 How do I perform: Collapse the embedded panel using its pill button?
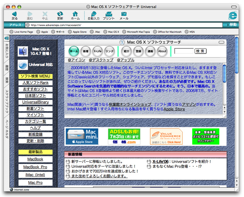221,42
